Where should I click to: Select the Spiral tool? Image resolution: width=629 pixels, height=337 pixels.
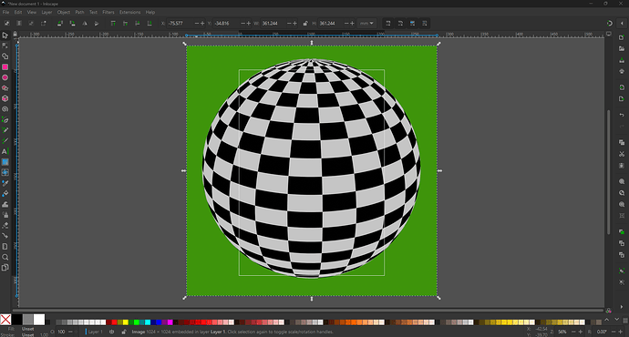pyautogui.click(x=5, y=109)
